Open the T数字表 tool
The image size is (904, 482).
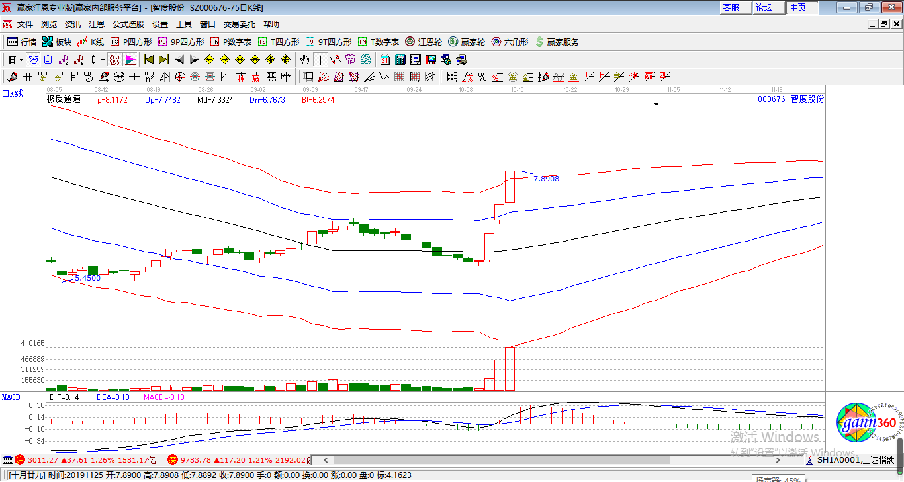click(379, 42)
